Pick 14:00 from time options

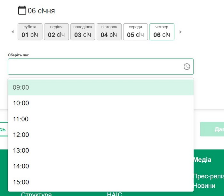(x=100, y=166)
